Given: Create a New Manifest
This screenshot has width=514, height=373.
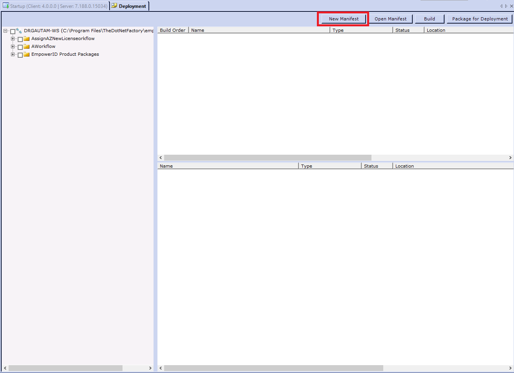Looking at the screenshot, I should pos(344,19).
